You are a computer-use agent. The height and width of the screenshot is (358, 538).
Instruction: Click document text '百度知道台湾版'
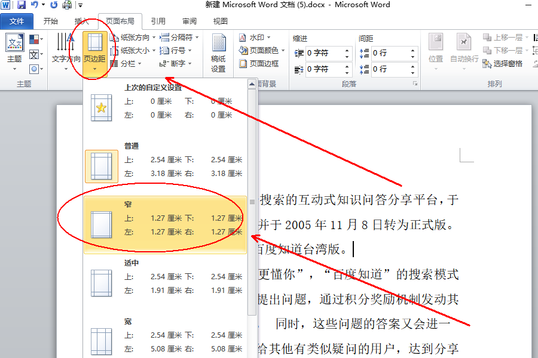(298, 249)
